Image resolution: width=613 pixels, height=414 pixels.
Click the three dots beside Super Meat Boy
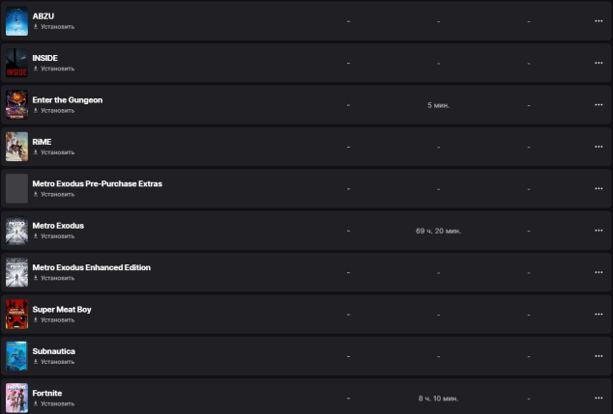pyautogui.click(x=598, y=314)
